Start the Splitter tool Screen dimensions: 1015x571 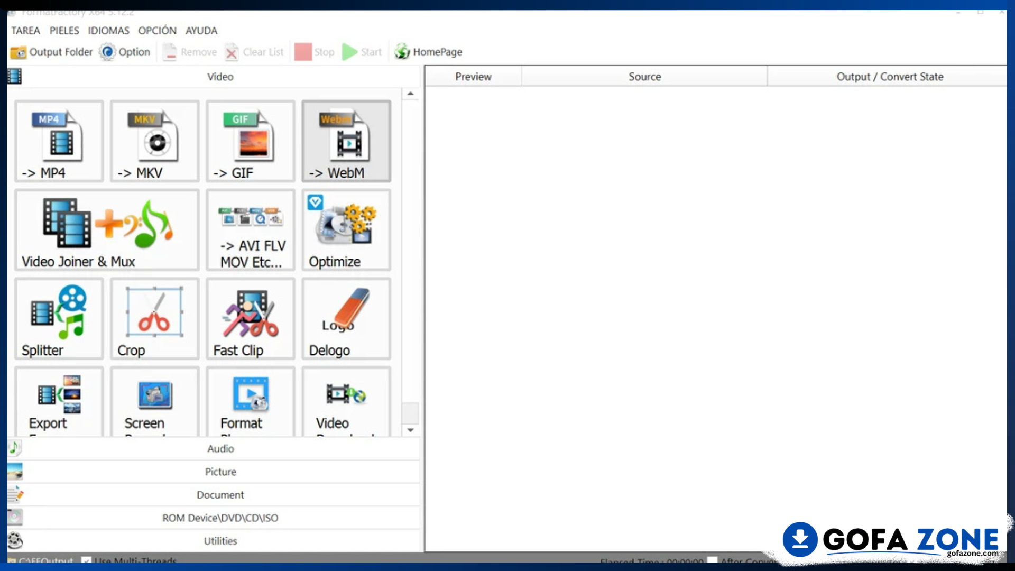59,319
